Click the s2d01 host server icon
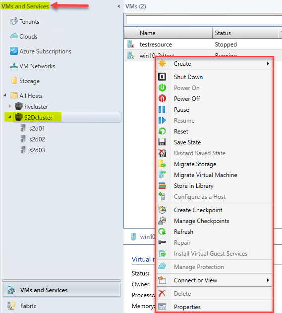This screenshot has height=313, width=282. pyautogui.click(x=23, y=128)
